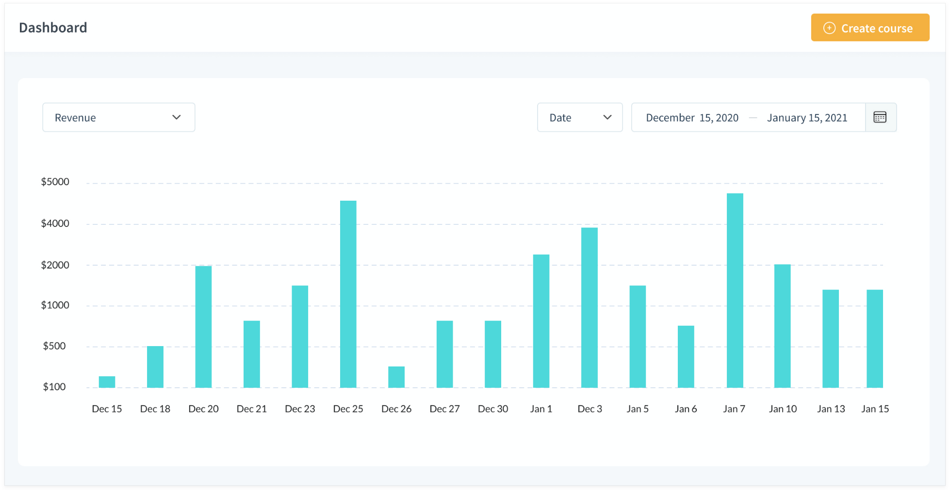Click the January 15, 2021 end date
The image size is (950, 492).
tap(807, 118)
